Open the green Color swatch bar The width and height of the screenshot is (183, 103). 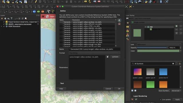pyautogui.click(x=158, y=51)
